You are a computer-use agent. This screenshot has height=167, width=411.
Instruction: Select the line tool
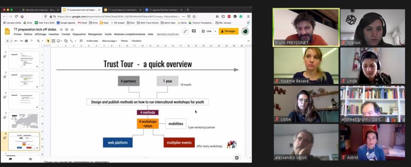click(x=71, y=41)
